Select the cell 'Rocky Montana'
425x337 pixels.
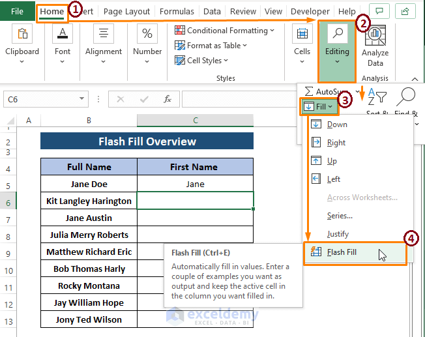tap(89, 286)
